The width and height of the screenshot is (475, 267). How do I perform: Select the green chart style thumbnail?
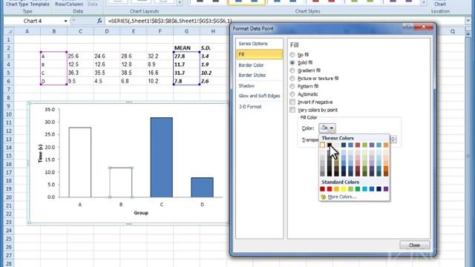tap(362, 2)
